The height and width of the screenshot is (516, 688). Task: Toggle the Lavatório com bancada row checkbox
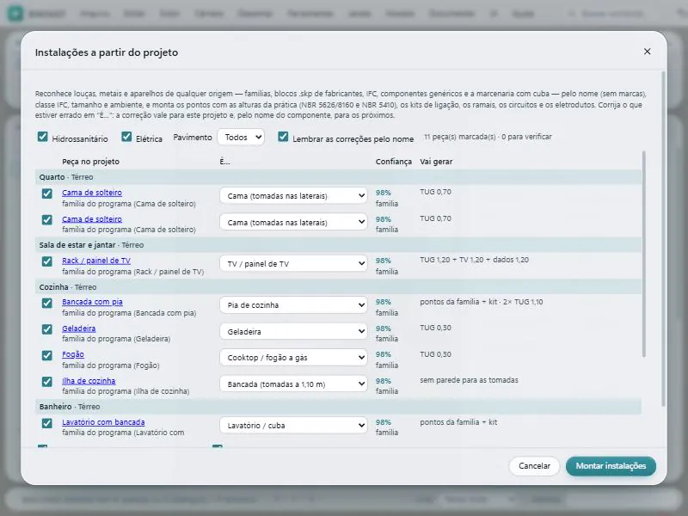(47, 423)
